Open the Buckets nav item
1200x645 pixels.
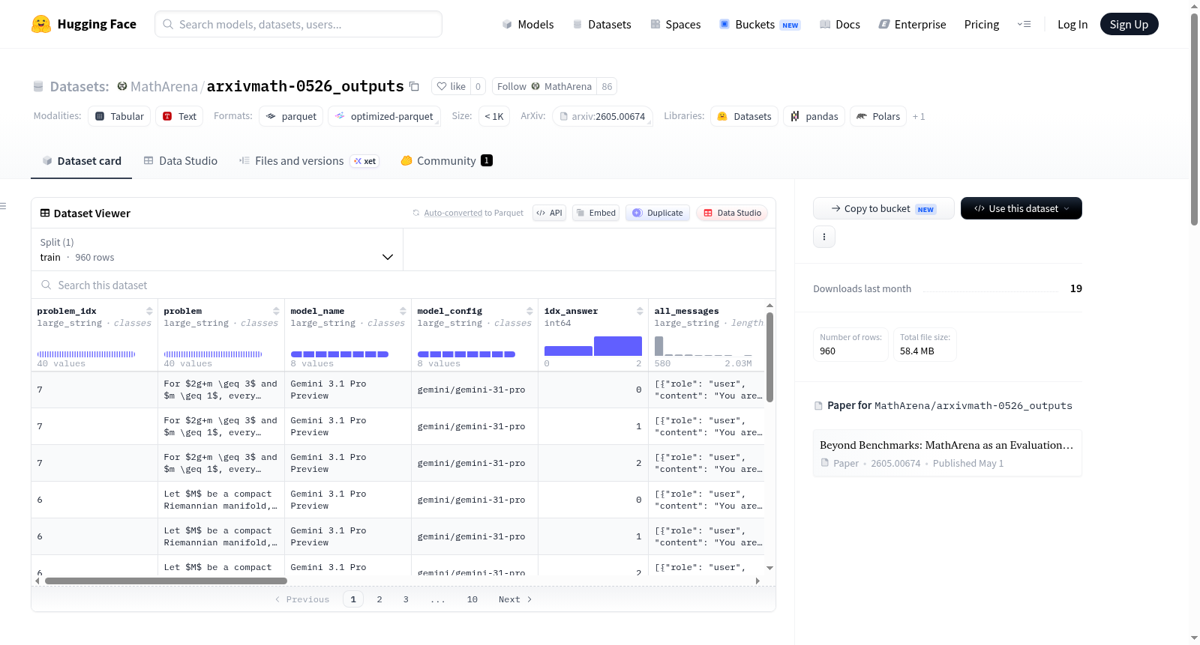[x=760, y=24]
